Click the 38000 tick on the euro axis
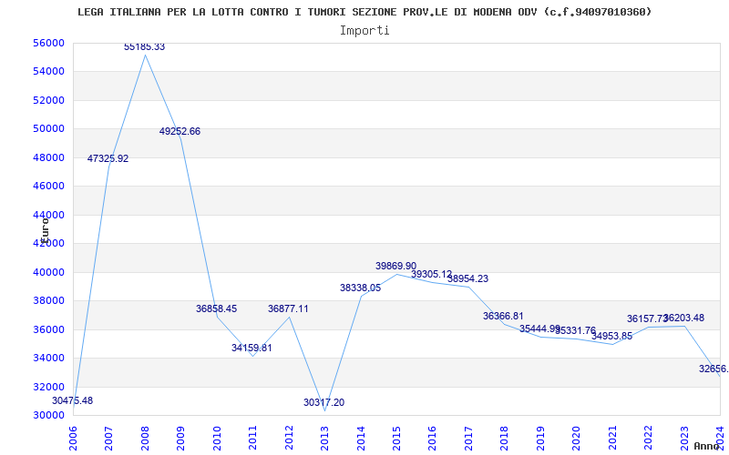 [x=48, y=301]
